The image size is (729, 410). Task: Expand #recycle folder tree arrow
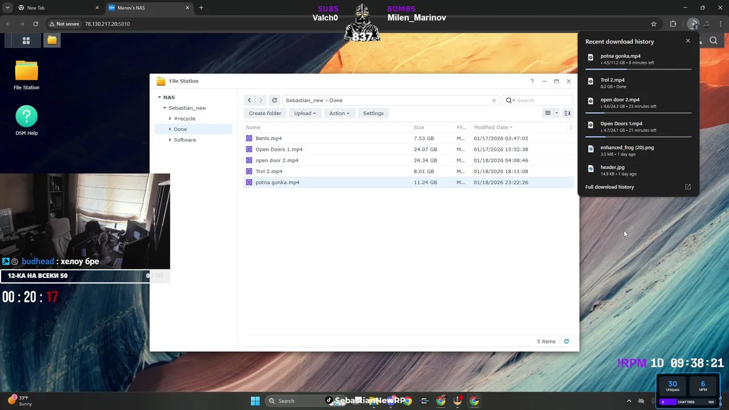(x=170, y=118)
